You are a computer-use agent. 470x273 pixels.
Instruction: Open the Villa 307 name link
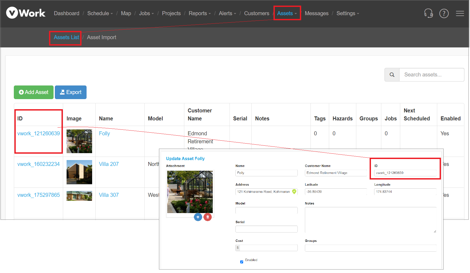point(109,195)
